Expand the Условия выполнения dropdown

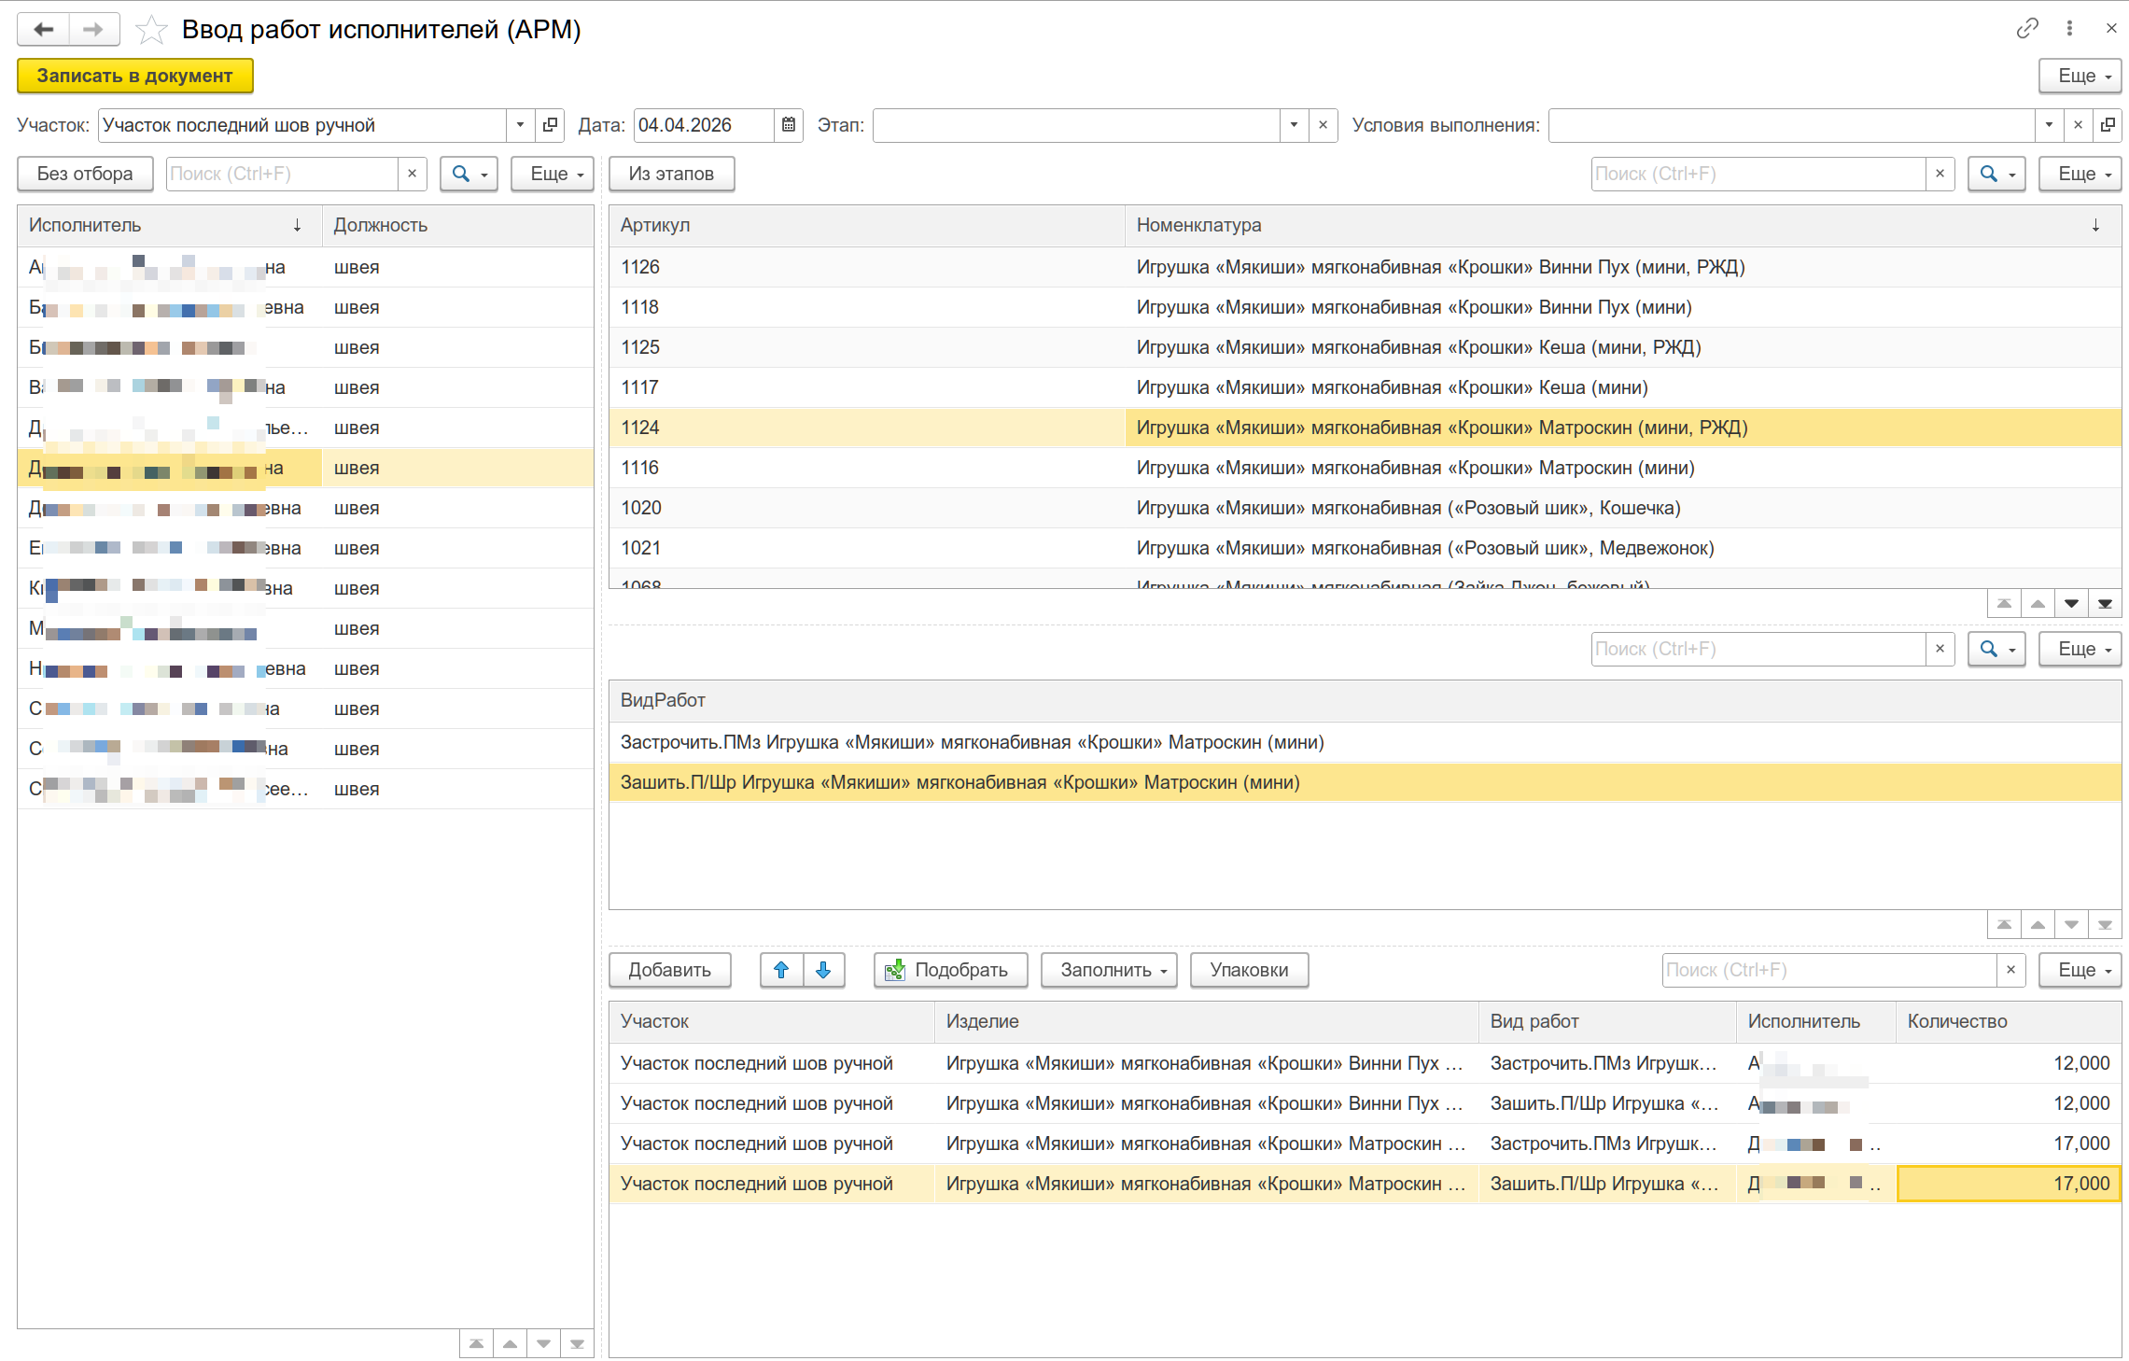click(x=2049, y=125)
